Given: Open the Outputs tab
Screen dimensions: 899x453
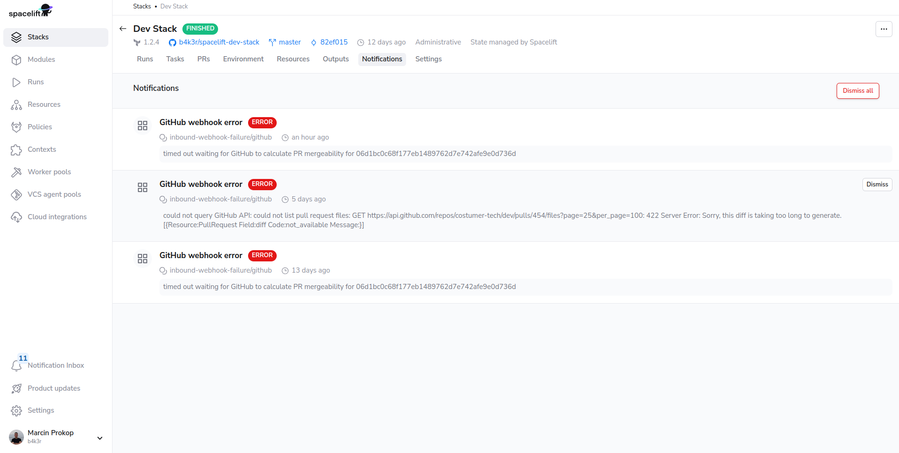Looking at the screenshot, I should 335,59.
